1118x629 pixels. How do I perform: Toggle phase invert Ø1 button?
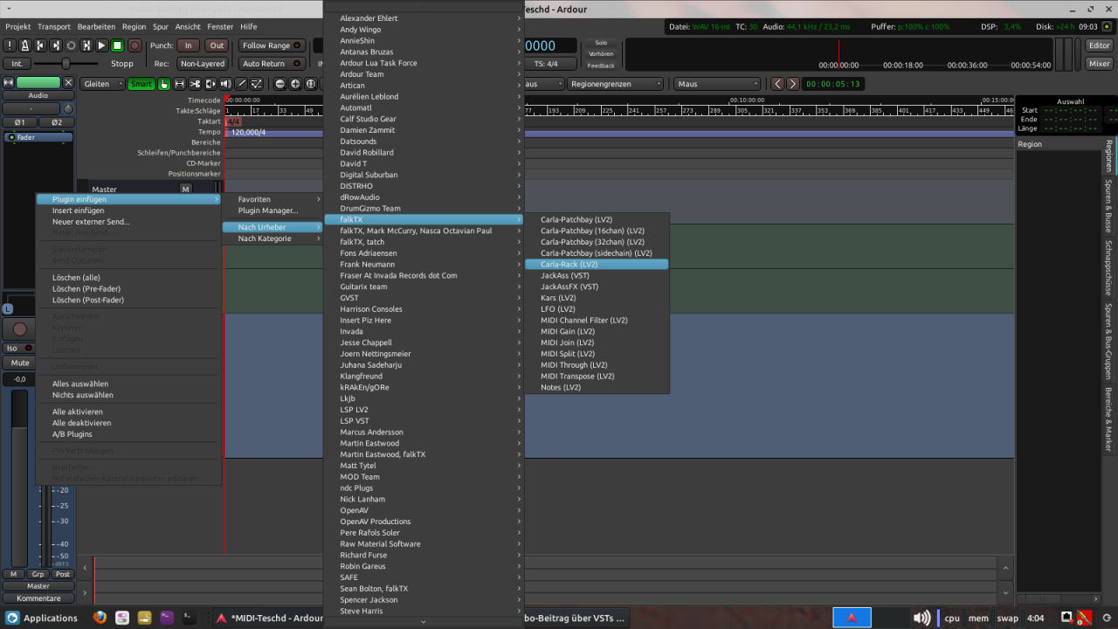[x=19, y=122]
